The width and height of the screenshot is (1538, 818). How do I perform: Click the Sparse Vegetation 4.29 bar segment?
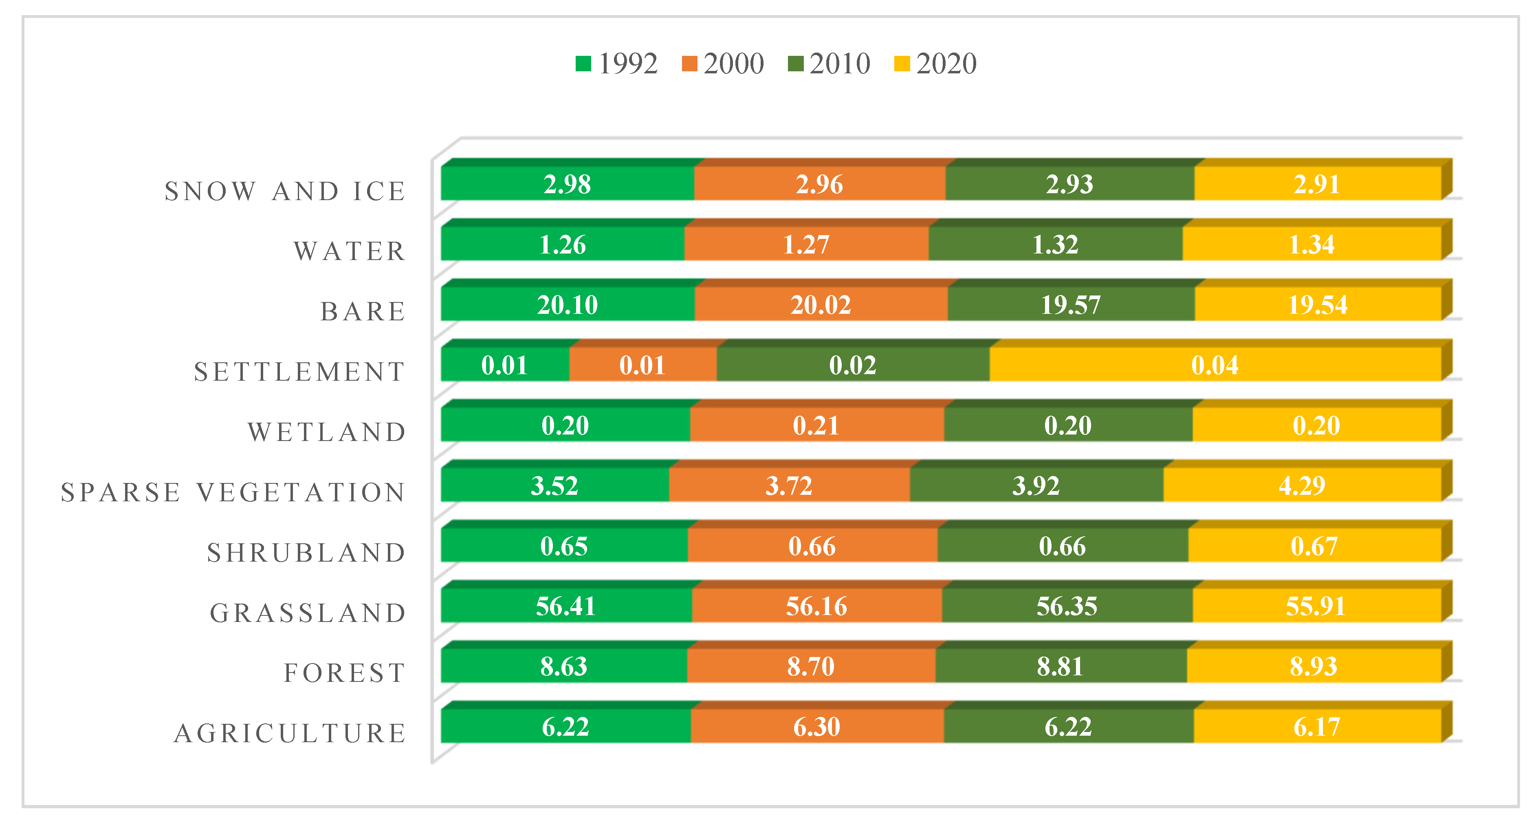1302,485
